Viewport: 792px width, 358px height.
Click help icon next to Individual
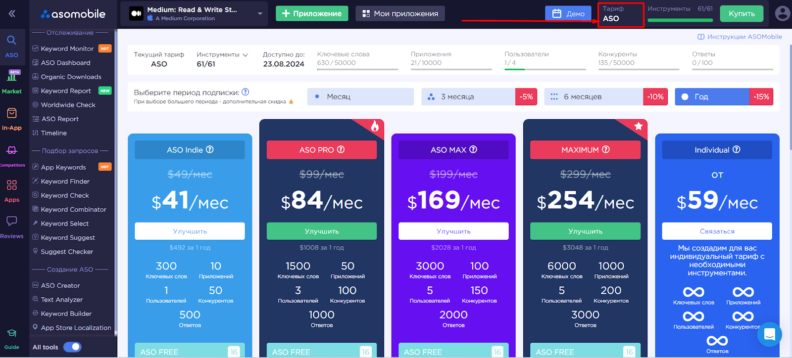[737, 149]
